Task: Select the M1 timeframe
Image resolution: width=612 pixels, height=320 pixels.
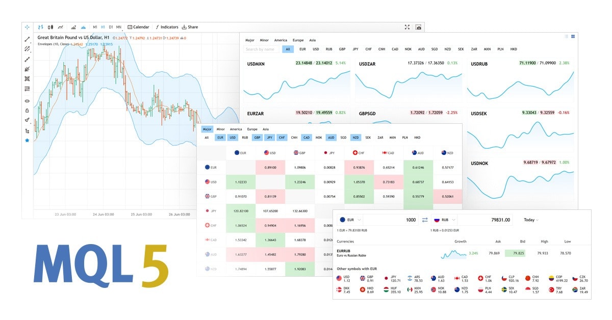Action: click(x=94, y=27)
